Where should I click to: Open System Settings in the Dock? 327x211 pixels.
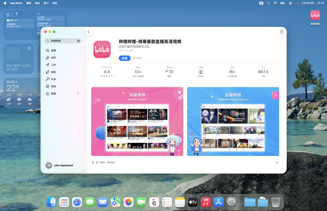click(231, 202)
